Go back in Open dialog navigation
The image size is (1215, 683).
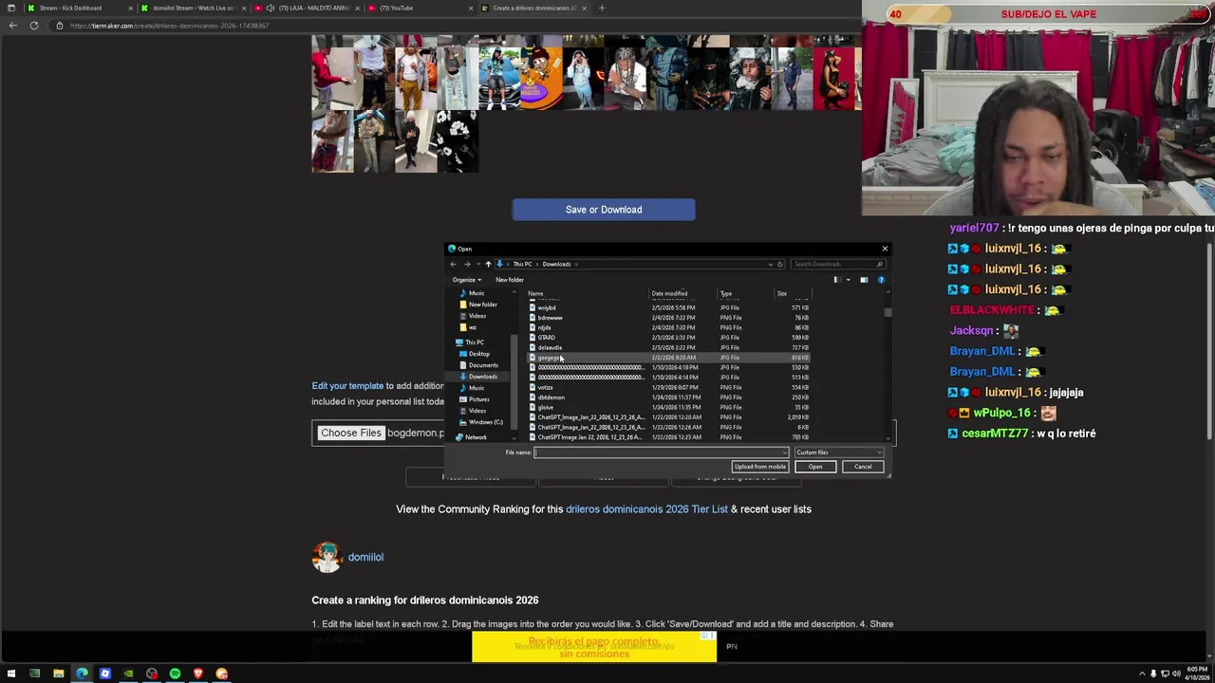454,264
